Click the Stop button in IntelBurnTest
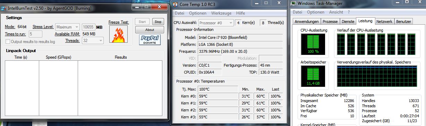This screenshot has width=426, height=126. (x=158, y=22)
